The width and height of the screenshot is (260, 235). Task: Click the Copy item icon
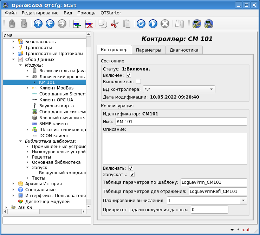coord(103,23)
